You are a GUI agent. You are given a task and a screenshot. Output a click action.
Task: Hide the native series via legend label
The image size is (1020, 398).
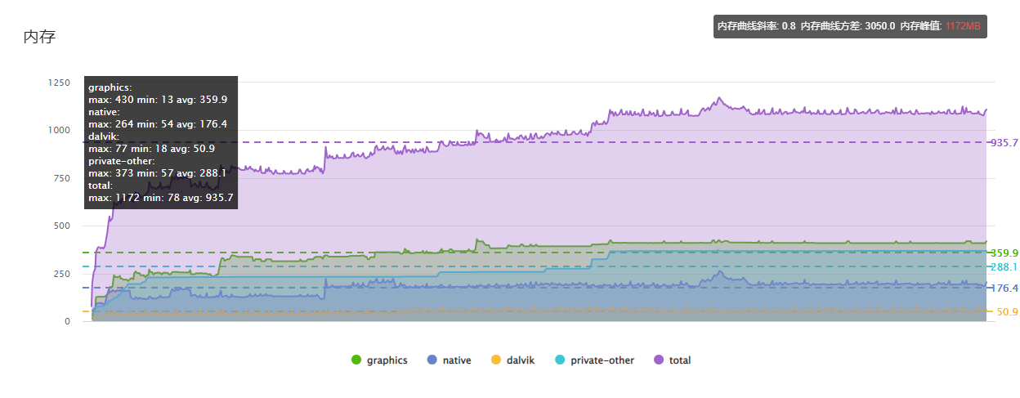(457, 360)
